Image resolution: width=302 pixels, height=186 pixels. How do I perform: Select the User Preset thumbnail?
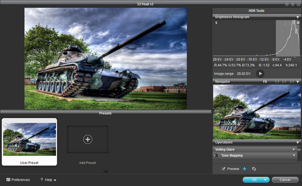click(30, 142)
